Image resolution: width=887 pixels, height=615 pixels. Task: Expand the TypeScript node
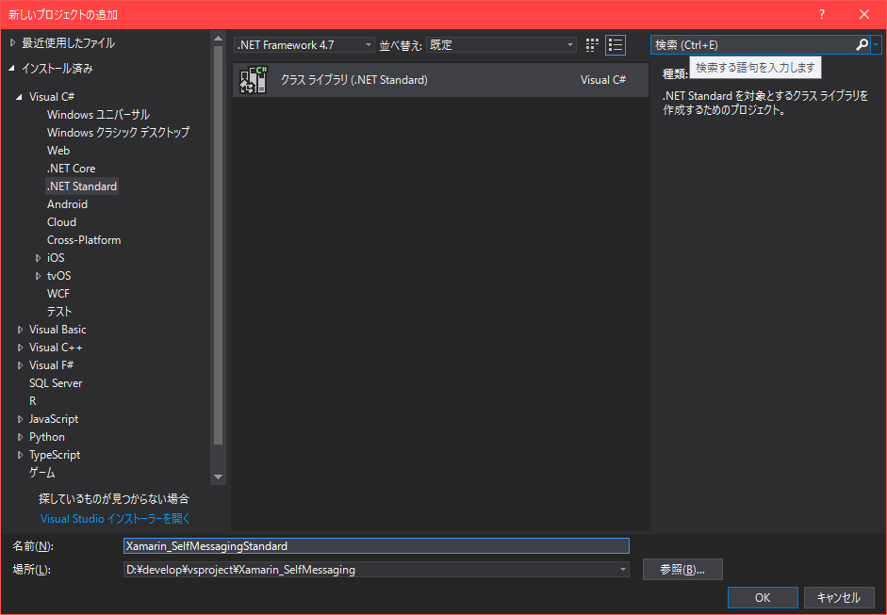pos(21,455)
